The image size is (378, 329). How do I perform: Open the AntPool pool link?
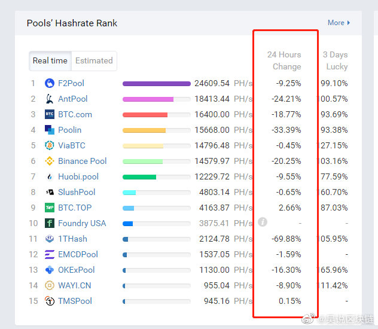73,99
